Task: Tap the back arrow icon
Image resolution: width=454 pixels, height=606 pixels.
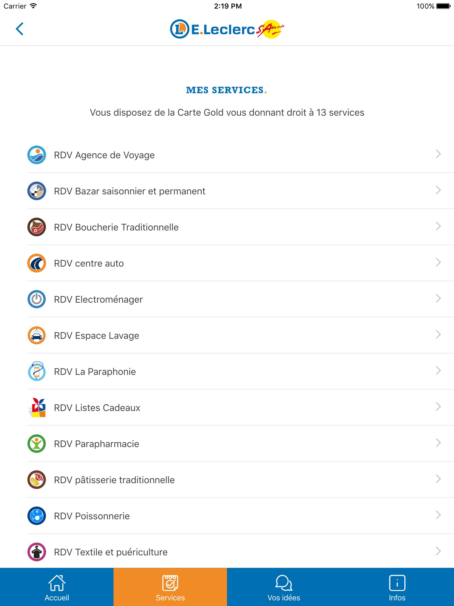Action: [x=20, y=29]
